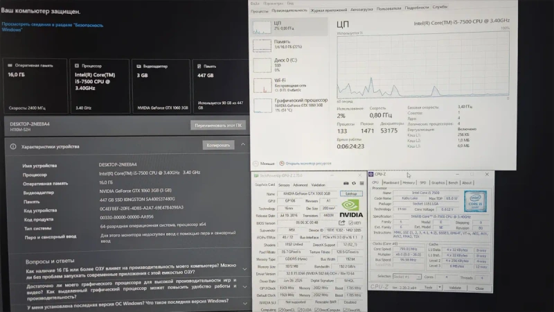Viewport: 554px width, 312px height.
Task: Switch to the Автозагрузка tab
Action: (361, 10)
